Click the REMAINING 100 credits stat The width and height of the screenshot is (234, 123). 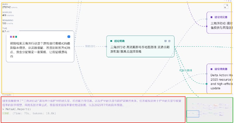click(x=8, y=22)
